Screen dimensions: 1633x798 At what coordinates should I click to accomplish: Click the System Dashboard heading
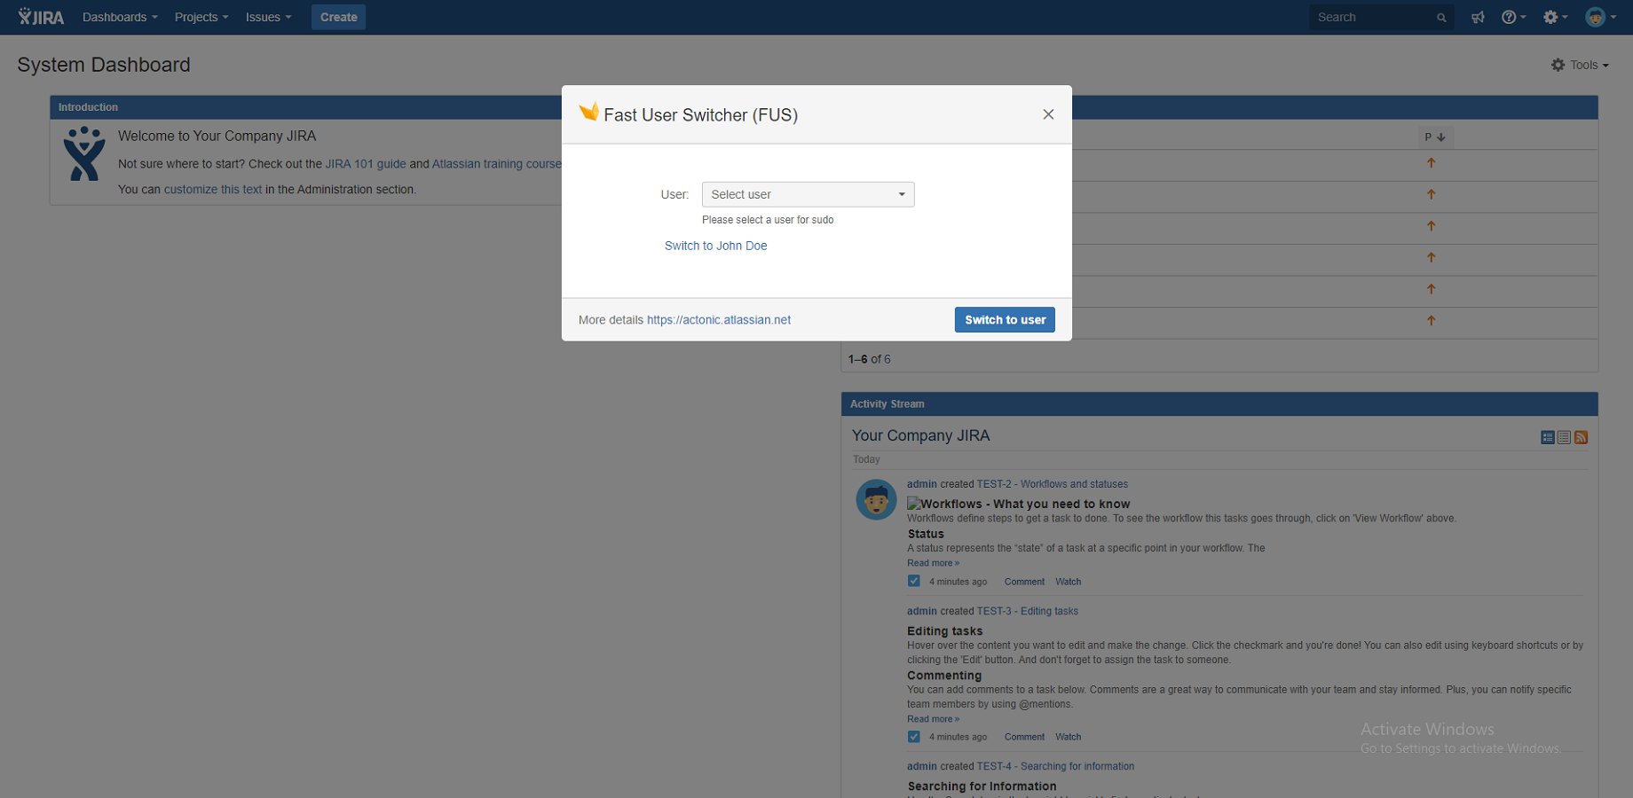tap(104, 65)
